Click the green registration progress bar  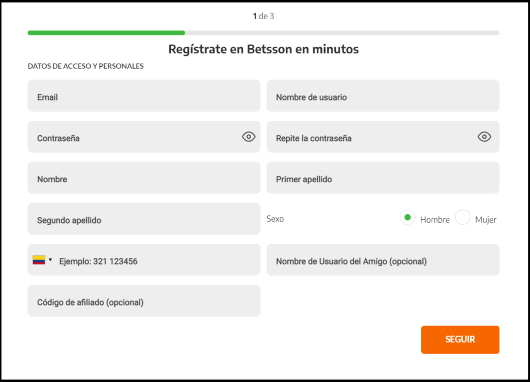click(106, 33)
